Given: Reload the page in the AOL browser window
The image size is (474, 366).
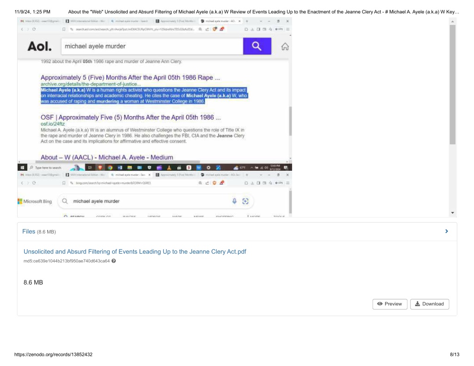Looking at the screenshot, I should click(x=34, y=29).
